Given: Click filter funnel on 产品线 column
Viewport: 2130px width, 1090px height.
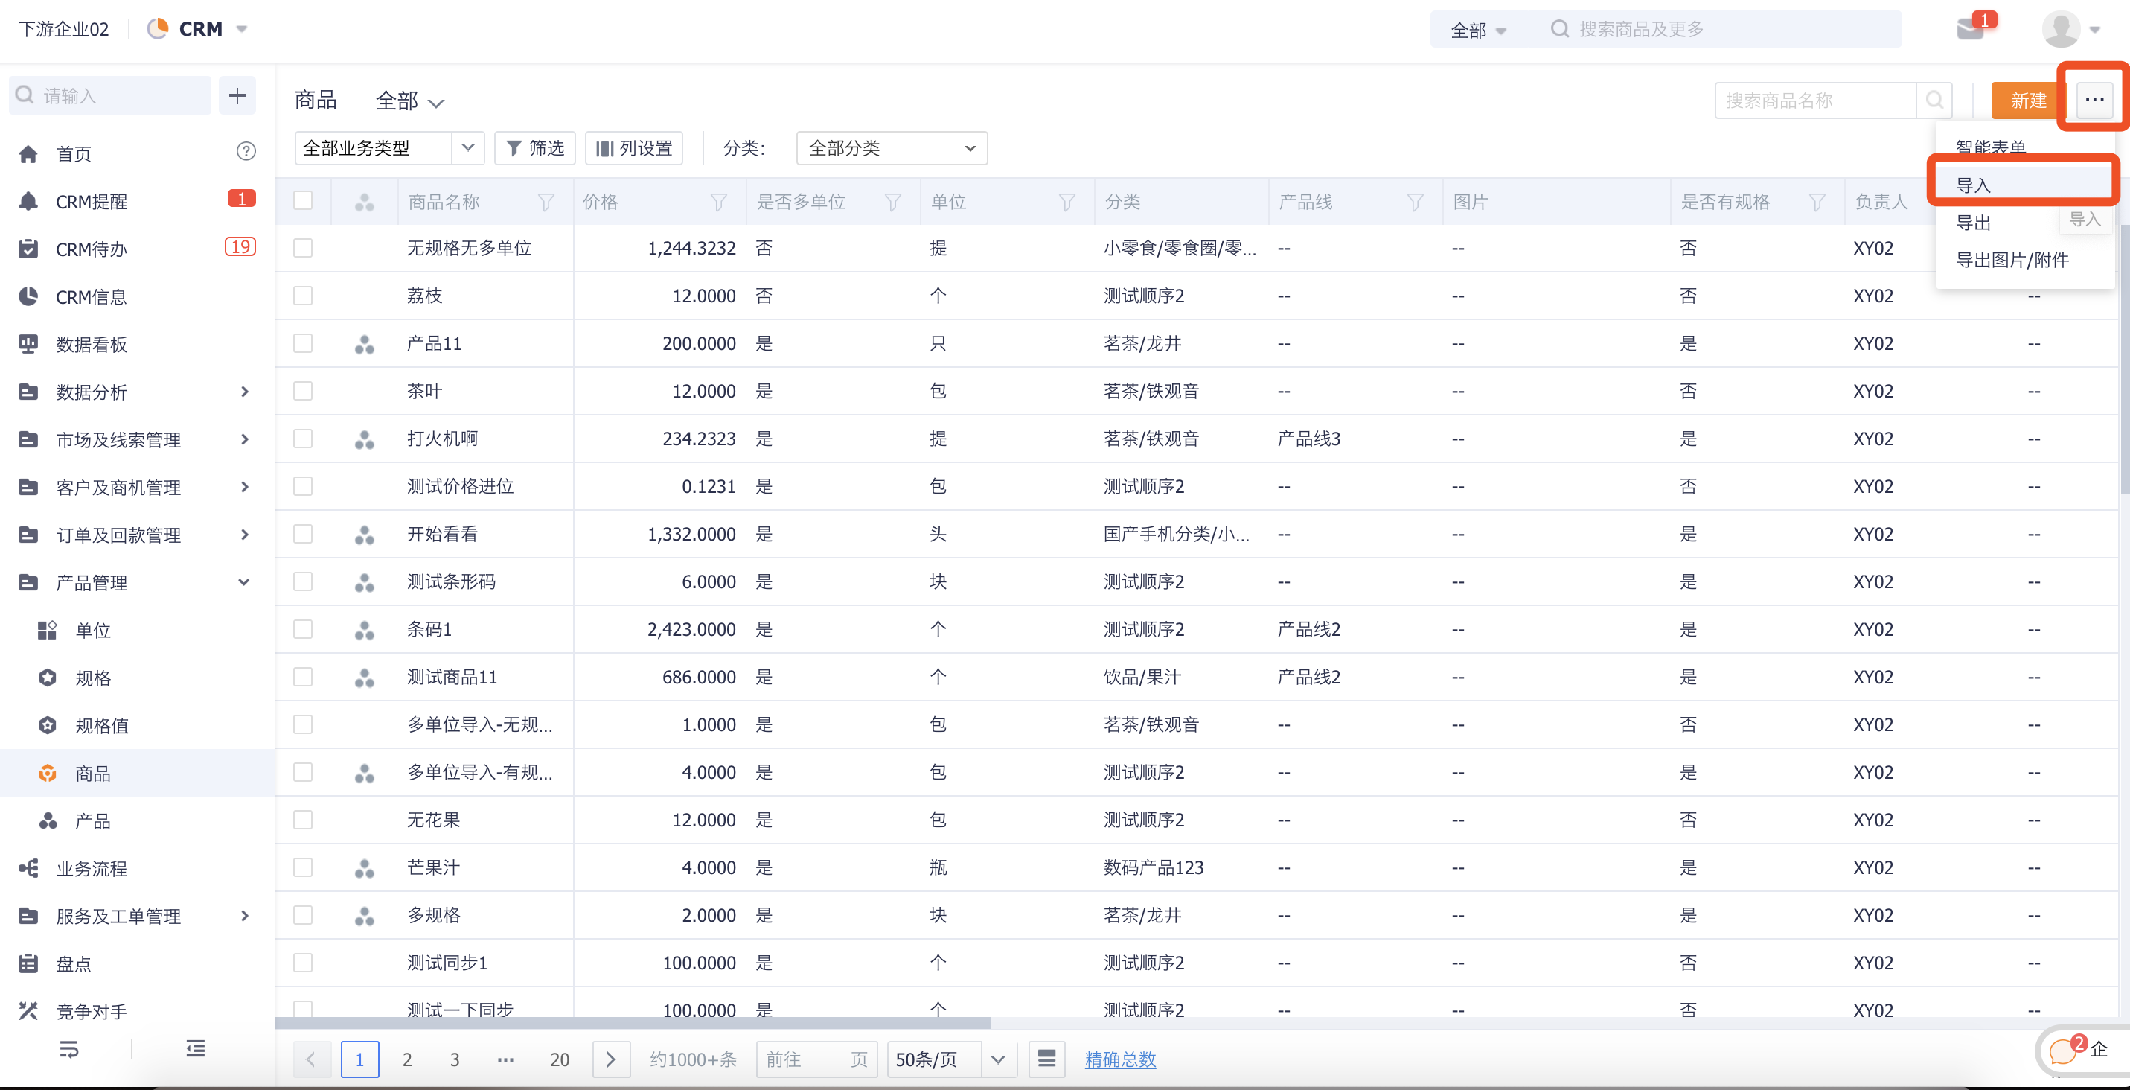Looking at the screenshot, I should [1415, 202].
